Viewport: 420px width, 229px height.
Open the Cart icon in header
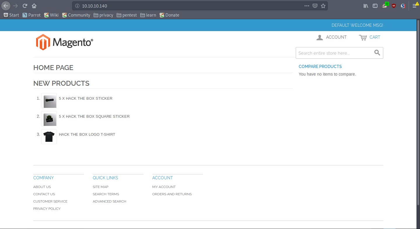[x=363, y=37]
